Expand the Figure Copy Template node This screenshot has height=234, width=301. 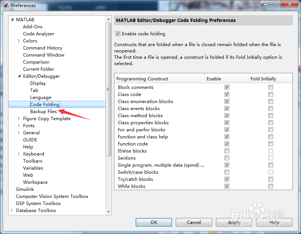tap(19, 119)
